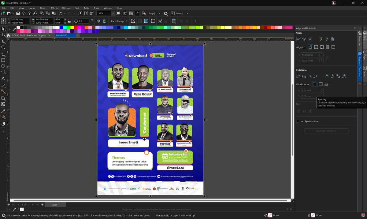Toggle Align to Page edge option
The width and height of the screenshot is (367, 219).
click(x=316, y=47)
